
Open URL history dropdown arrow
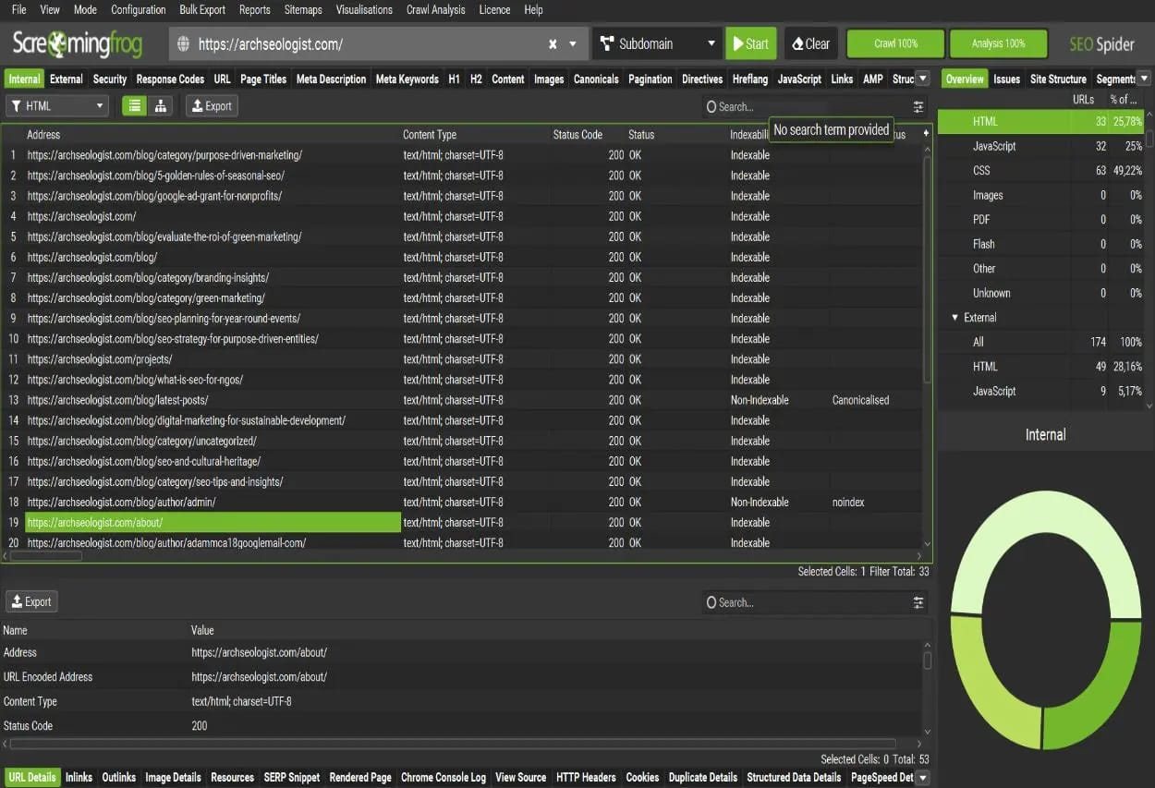[573, 43]
